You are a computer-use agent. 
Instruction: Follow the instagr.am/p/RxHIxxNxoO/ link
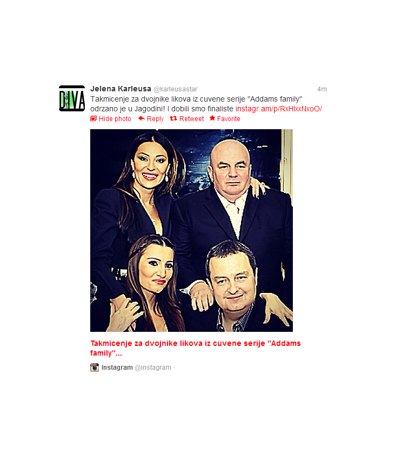(x=279, y=109)
